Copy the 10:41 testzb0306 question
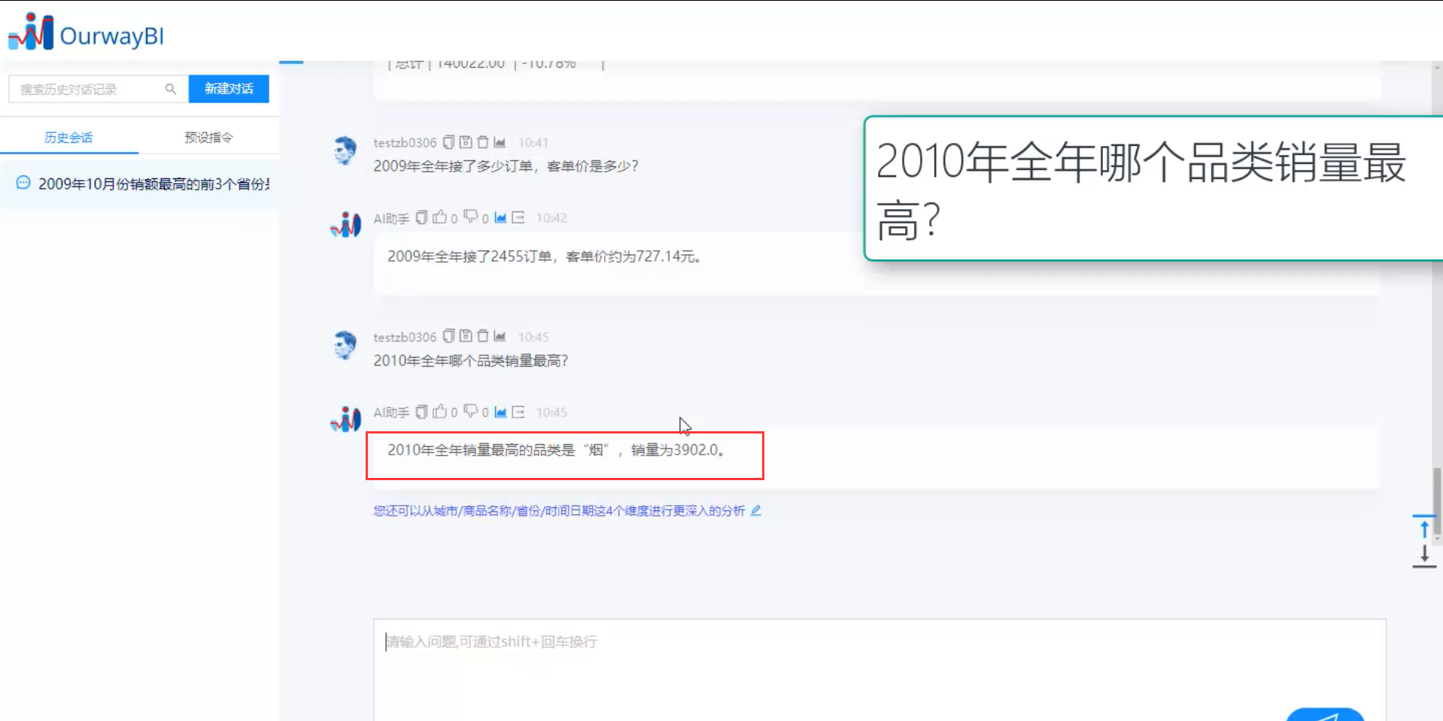1443x721 pixels. tap(448, 142)
